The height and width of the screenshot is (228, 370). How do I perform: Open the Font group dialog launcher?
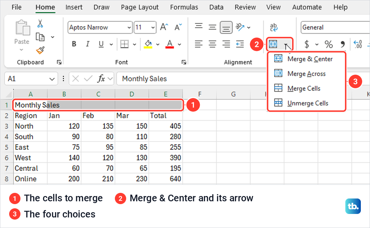184,62
